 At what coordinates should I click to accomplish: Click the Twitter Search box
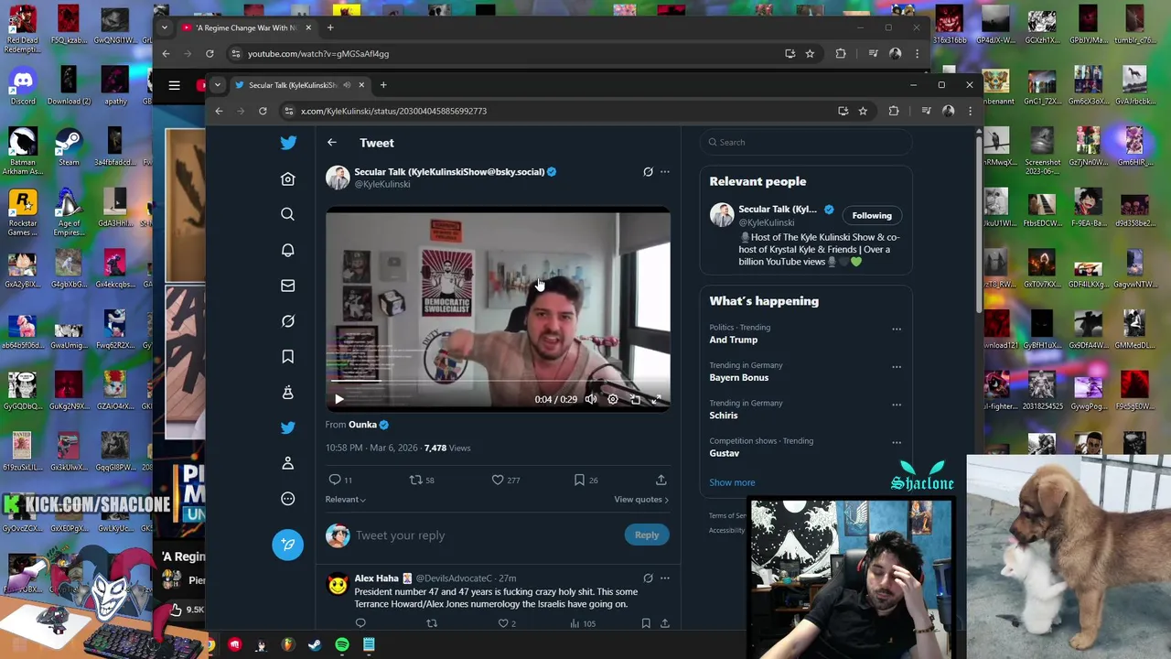pos(806,142)
